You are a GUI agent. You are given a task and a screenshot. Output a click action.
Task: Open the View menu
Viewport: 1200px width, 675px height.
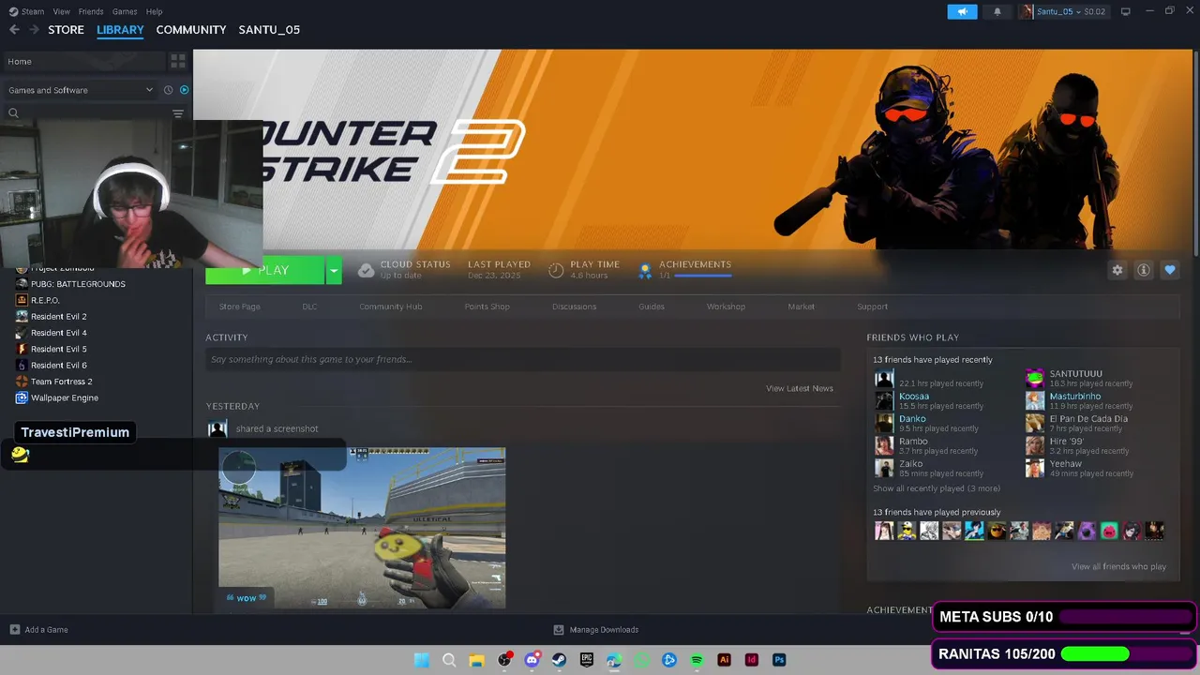[x=62, y=11]
